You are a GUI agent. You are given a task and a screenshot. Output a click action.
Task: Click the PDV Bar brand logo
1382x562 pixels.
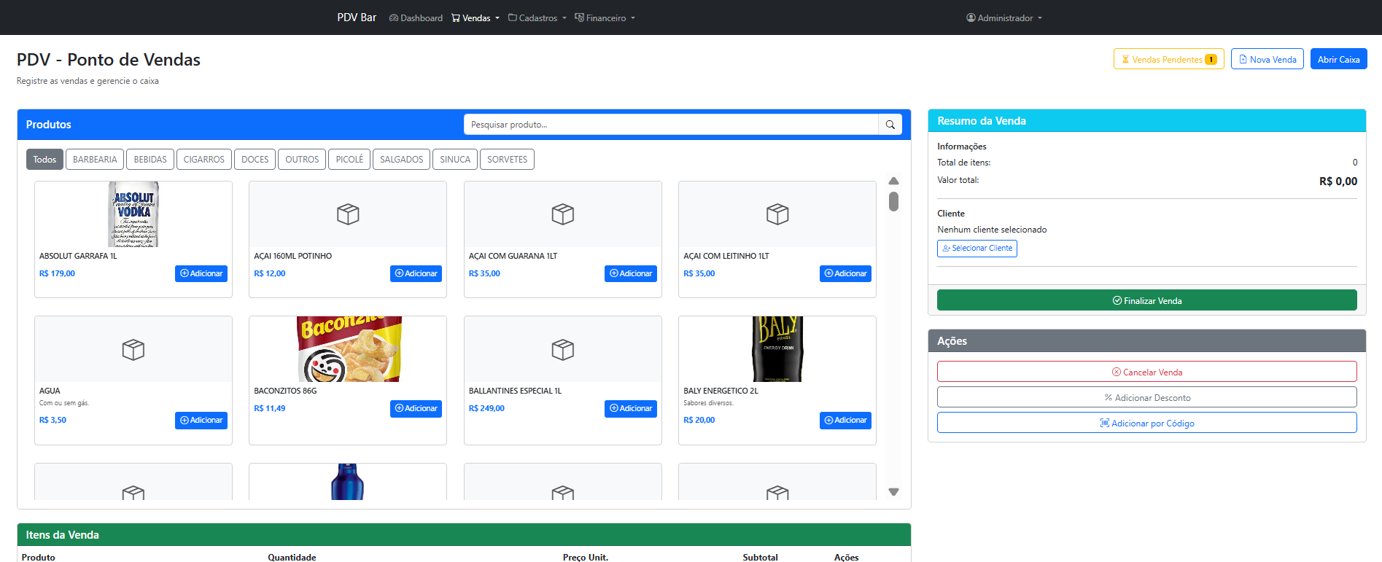[x=357, y=17]
